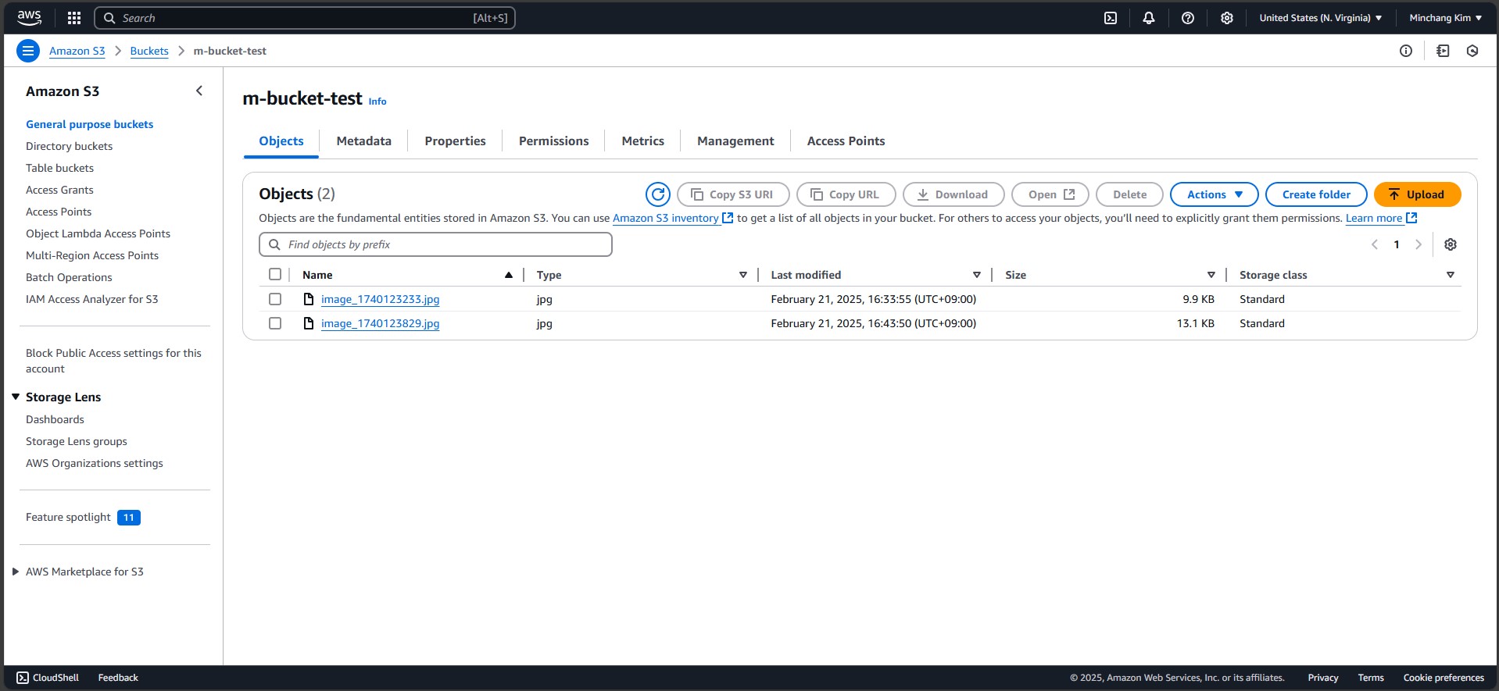
Task: Select all objects checkbox in header
Action: pos(275,274)
